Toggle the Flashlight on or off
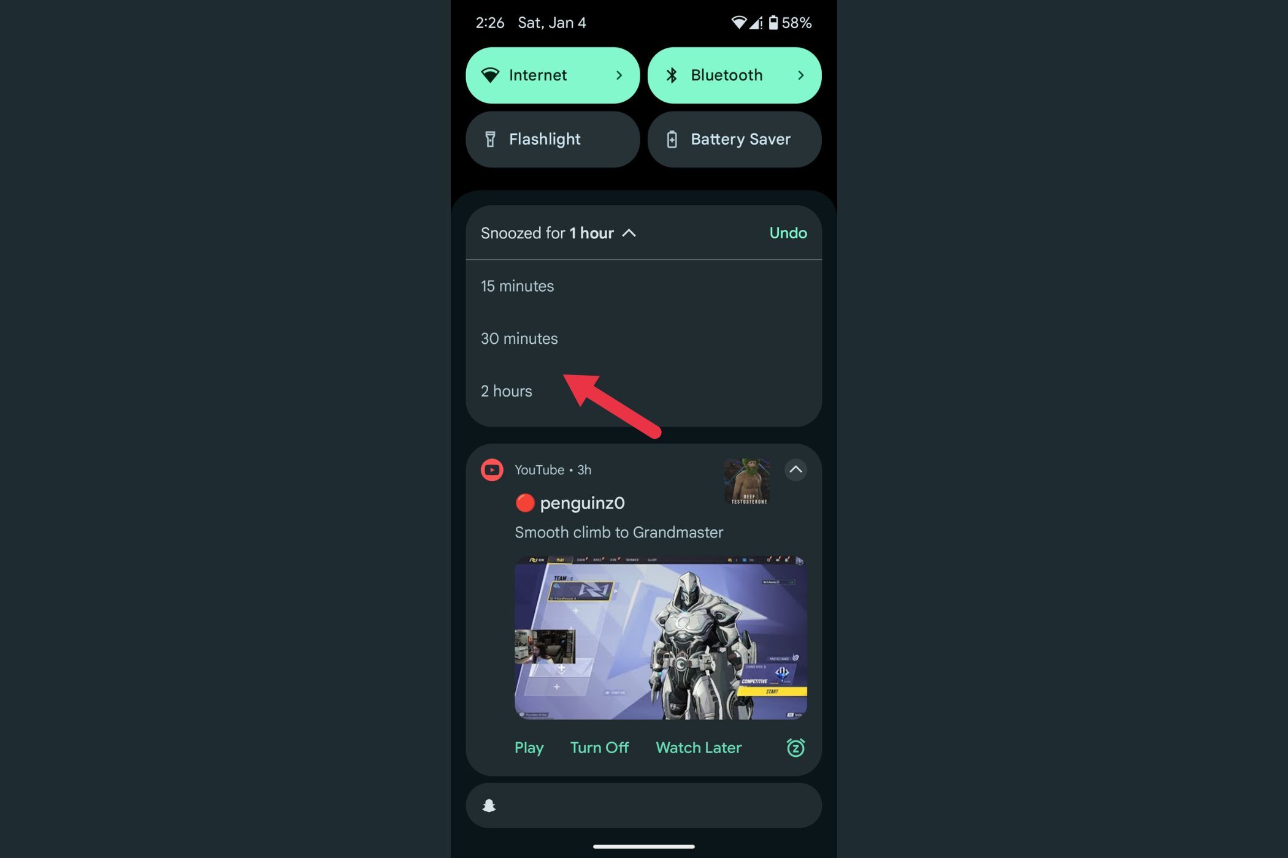This screenshot has height=858, width=1288. tap(553, 139)
